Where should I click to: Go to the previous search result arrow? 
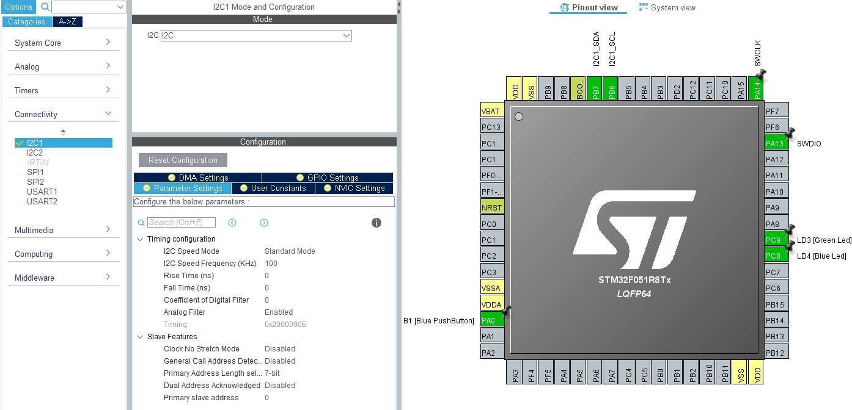coord(232,223)
